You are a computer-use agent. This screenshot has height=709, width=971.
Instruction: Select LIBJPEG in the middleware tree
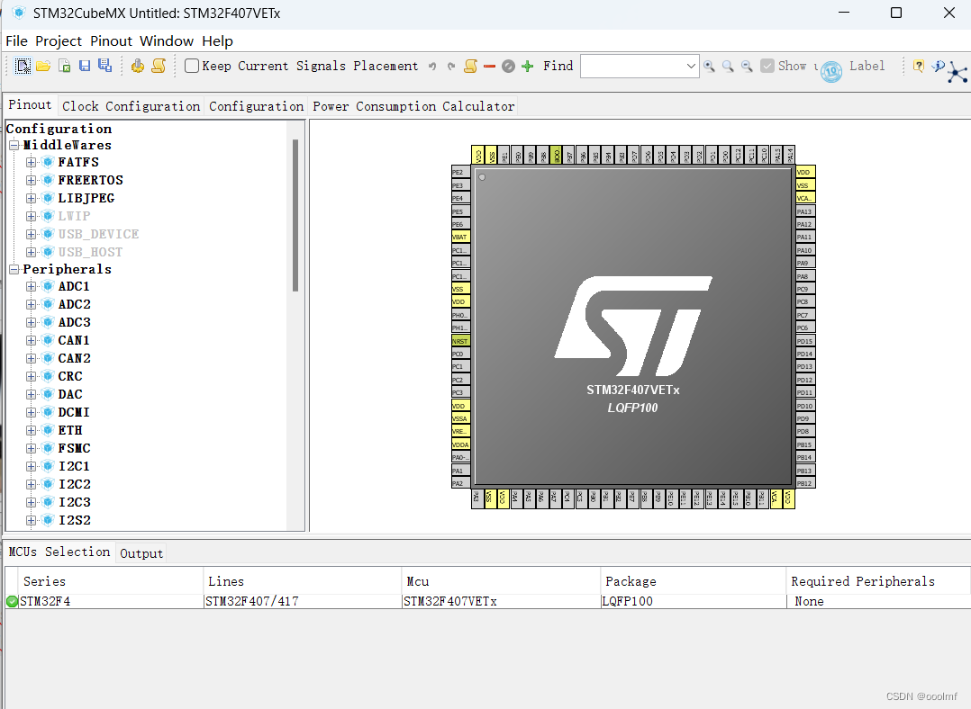(x=86, y=199)
